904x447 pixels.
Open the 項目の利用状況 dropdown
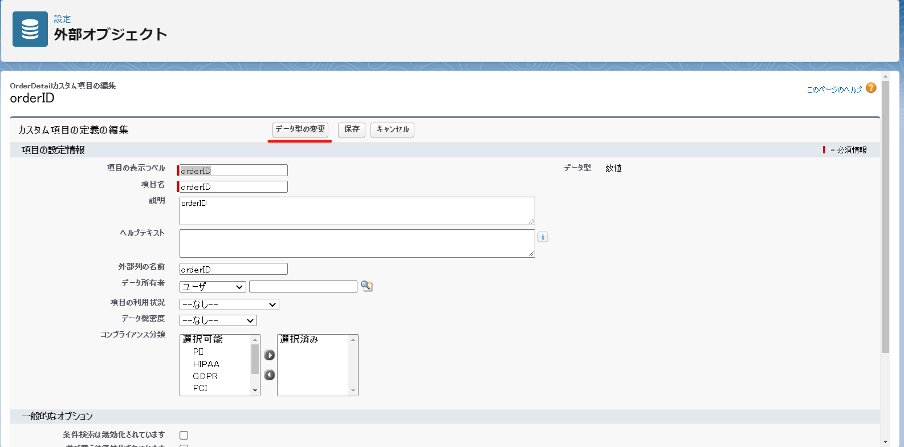229,304
